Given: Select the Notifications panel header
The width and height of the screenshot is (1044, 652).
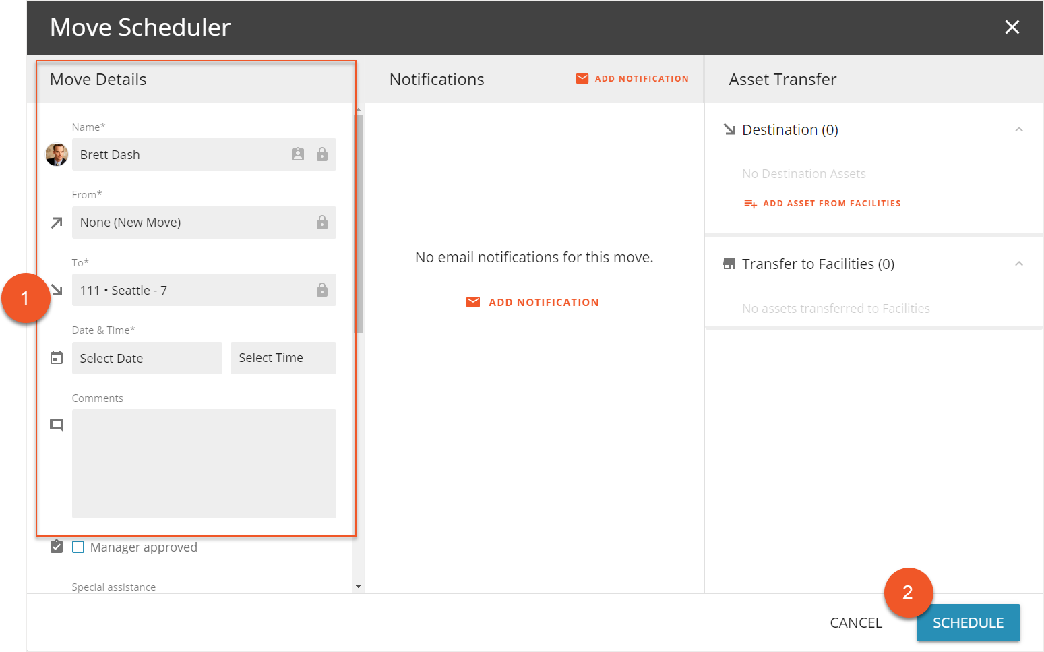Looking at the screenshot, I should (x=437, y=79).
